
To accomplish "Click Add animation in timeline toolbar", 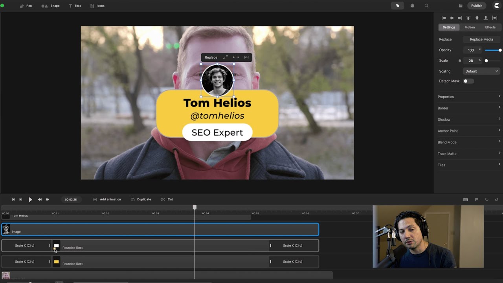I will [107, 199].
